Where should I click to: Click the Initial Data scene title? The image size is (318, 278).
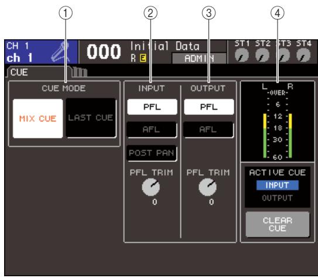click(x=165, y=46)
